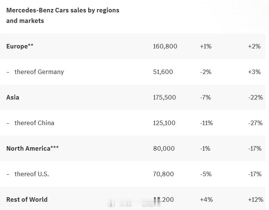Image resolution: width=269 pixels, height=210 pixels.
Task: Click the -11% value for China
Action: click(206, 123)
